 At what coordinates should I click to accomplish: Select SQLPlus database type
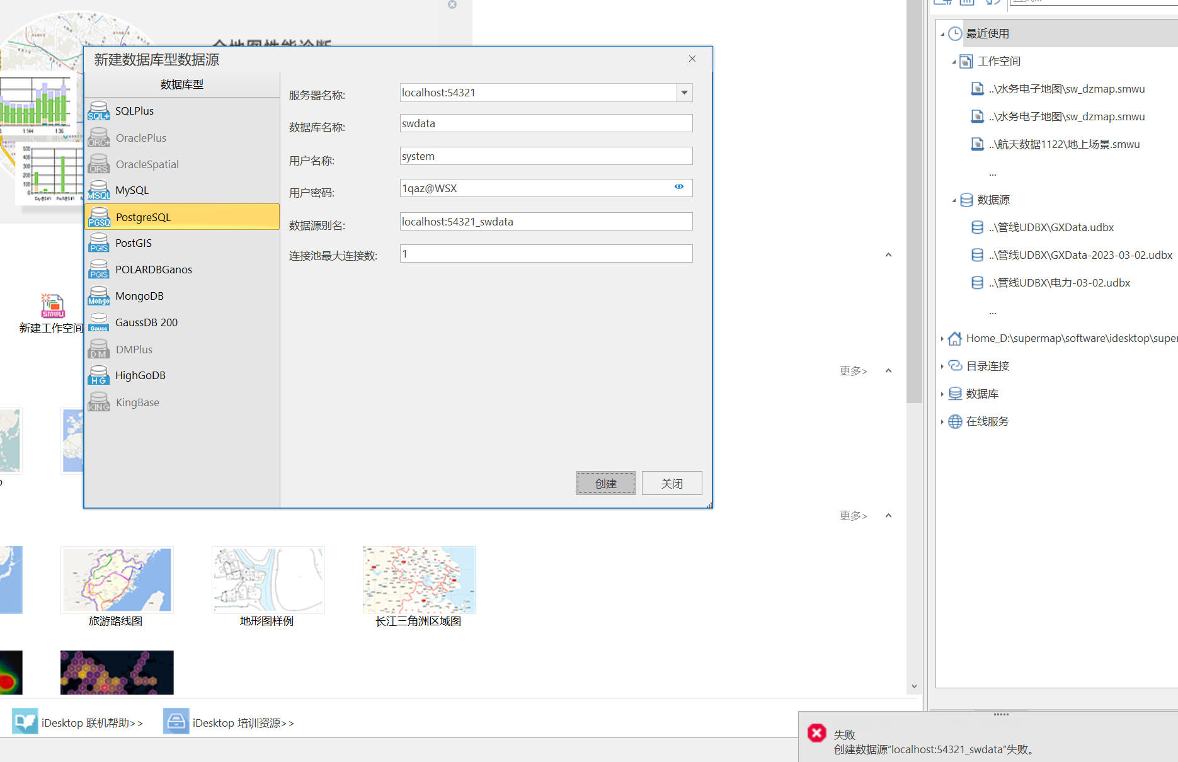[x=181, y=111]
